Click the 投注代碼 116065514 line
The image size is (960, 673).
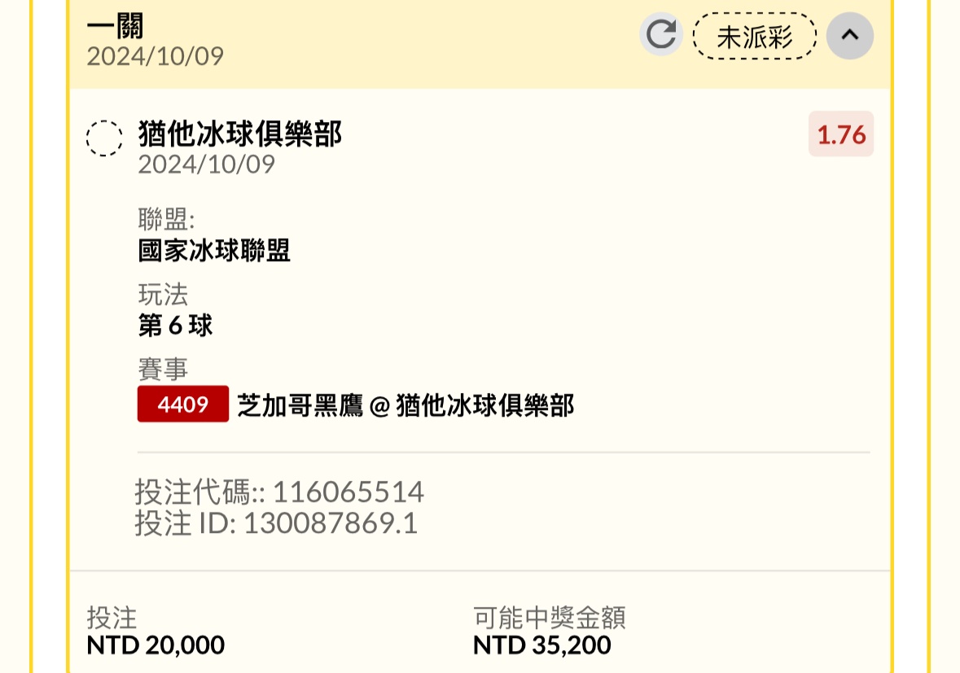click(x=279, y=492)
